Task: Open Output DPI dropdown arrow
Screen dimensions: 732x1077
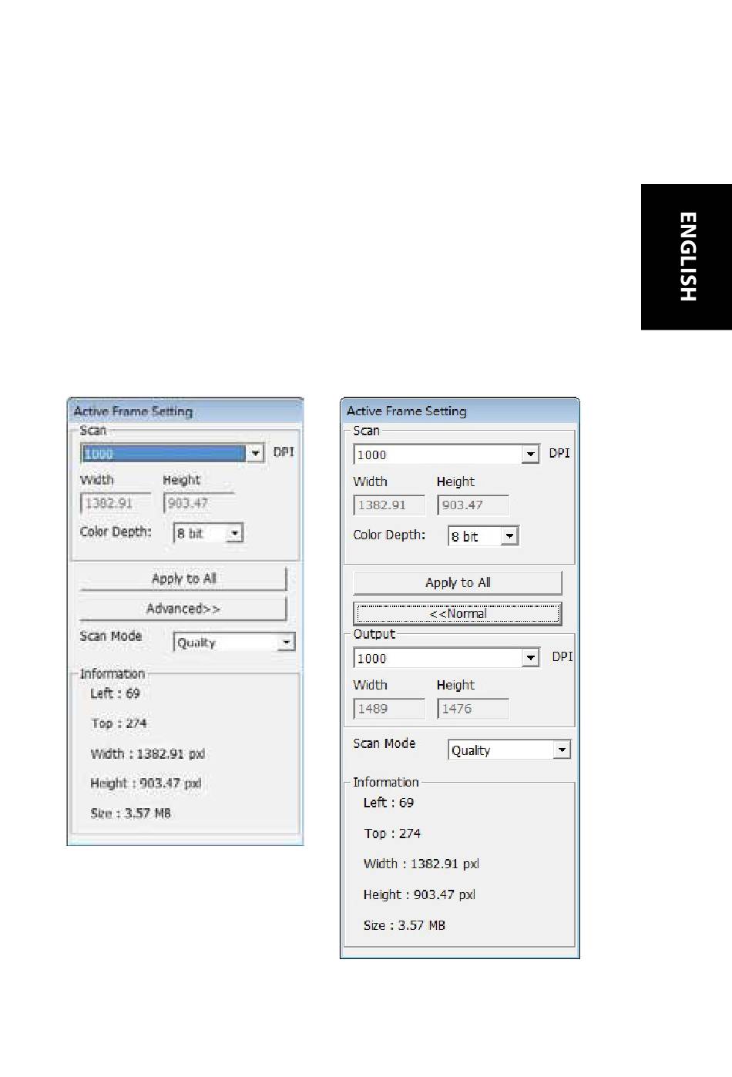Action: point(530,658)
